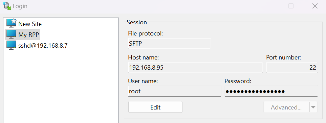This screenshot has height=123, width=326.
Task: Minimize the Login window
Action: tap(267, 6)
